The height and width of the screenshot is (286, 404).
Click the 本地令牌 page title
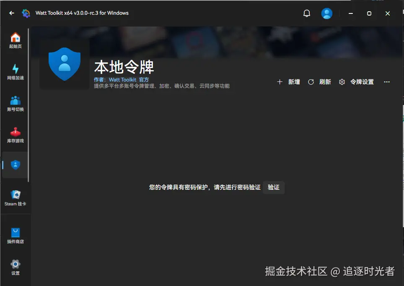pos(124,67)
